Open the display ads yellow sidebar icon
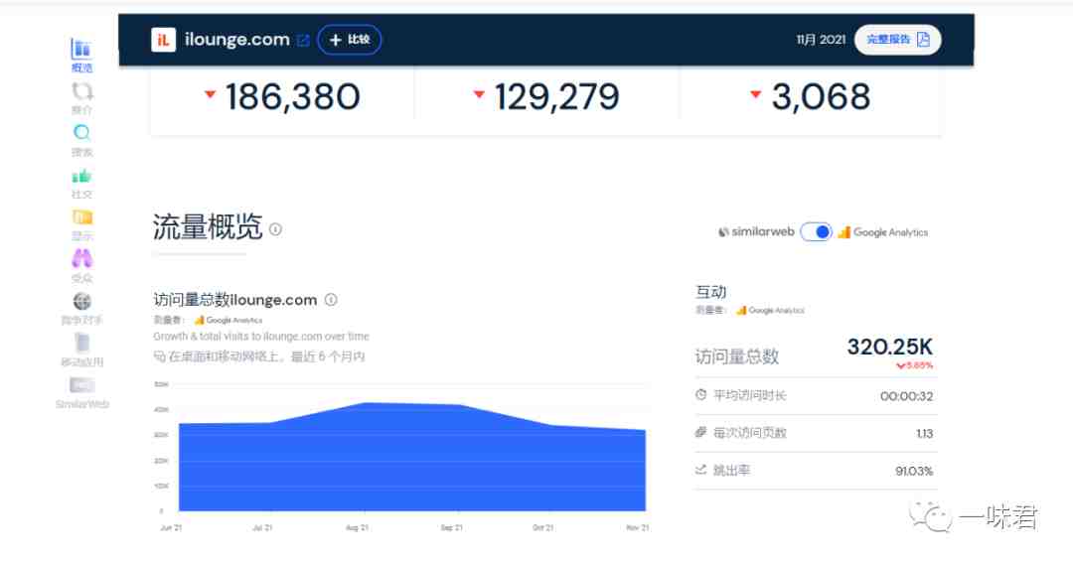Viewport: 1073px width, 564px height. coord(82,217)
